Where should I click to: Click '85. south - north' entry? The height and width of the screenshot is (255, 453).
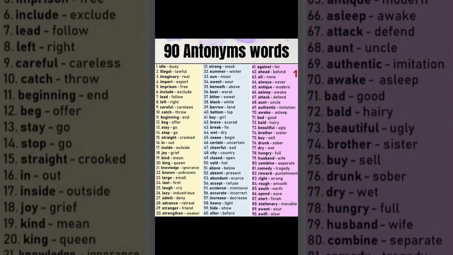pos(267,188)
